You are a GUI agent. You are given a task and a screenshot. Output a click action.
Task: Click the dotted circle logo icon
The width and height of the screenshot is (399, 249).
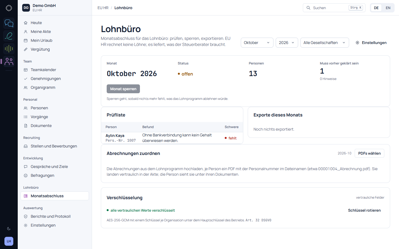pyautogui.click(x=9, y=8)
